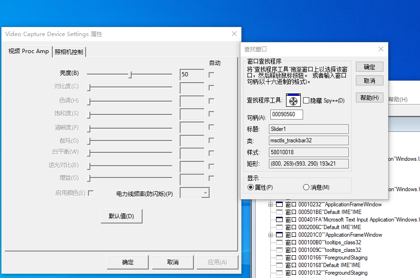Select the 消息(M) radio button
Image resolution: width=420 pixels, height=278 pixels.
coord(306,187)
